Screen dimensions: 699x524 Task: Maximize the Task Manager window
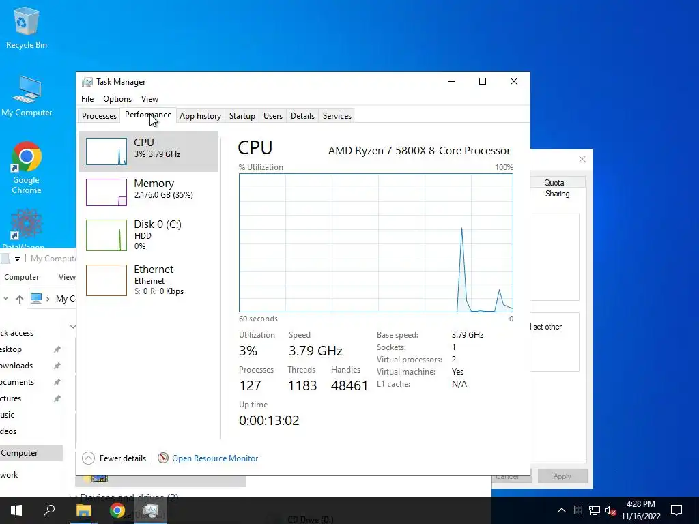coord(483,81)
